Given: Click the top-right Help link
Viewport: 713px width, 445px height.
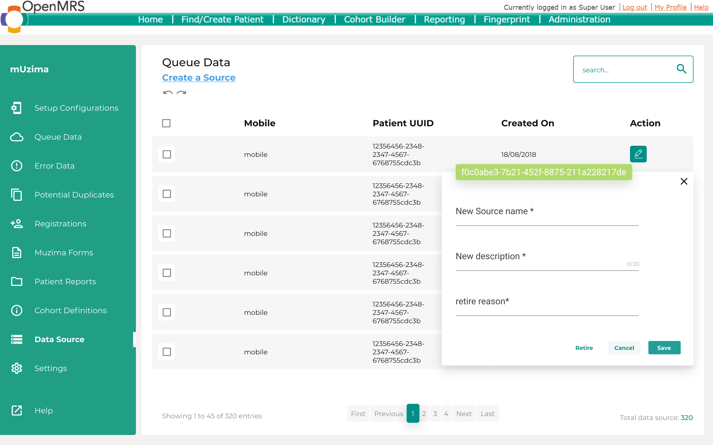Looking at the screenshot, I should point(701,7).
